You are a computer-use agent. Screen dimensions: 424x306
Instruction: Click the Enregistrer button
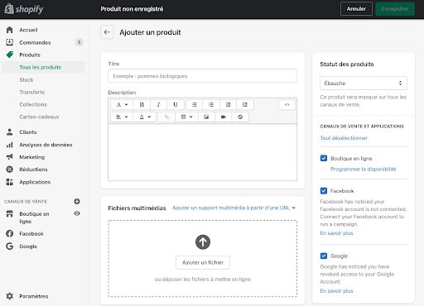click(x=395, y=9)
